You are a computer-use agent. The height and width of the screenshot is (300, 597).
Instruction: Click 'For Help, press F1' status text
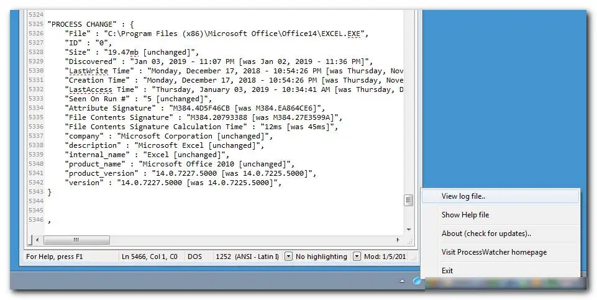tap(55, 257)
